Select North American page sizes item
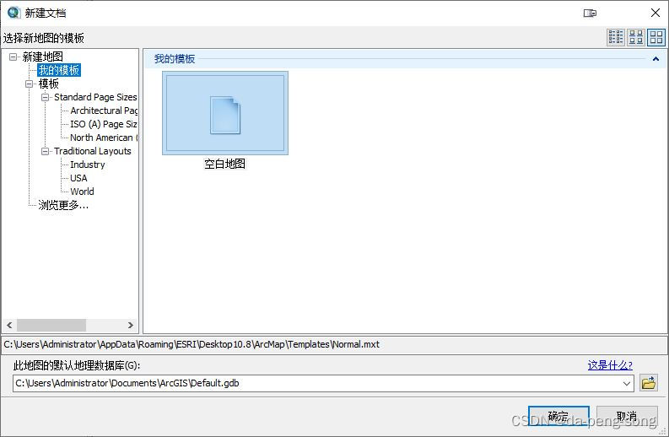This screenshot has width=669, height=437. 104,138
